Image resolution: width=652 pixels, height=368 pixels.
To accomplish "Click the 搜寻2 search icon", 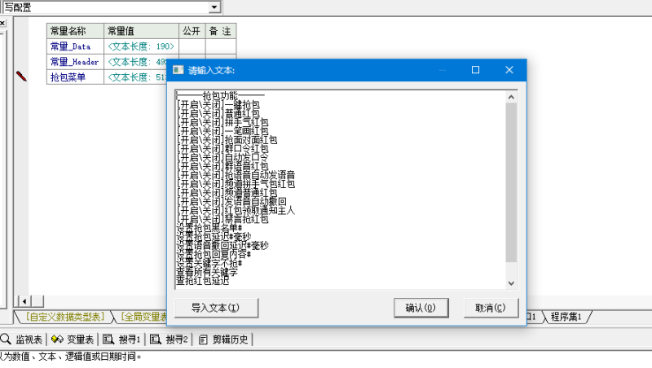I will (156, 340).
